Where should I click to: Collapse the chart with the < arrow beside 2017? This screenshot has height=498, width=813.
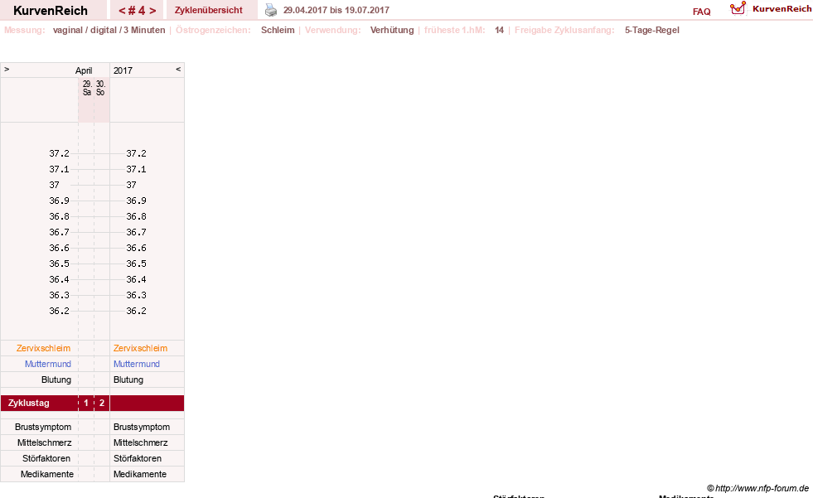pos(178,69)
